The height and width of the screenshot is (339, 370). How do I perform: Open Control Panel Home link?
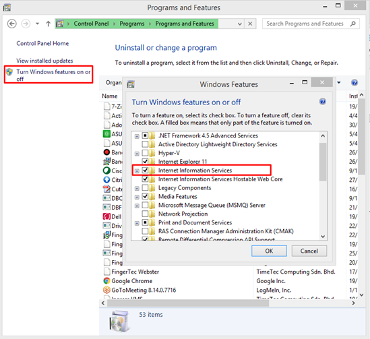(42, 43)
